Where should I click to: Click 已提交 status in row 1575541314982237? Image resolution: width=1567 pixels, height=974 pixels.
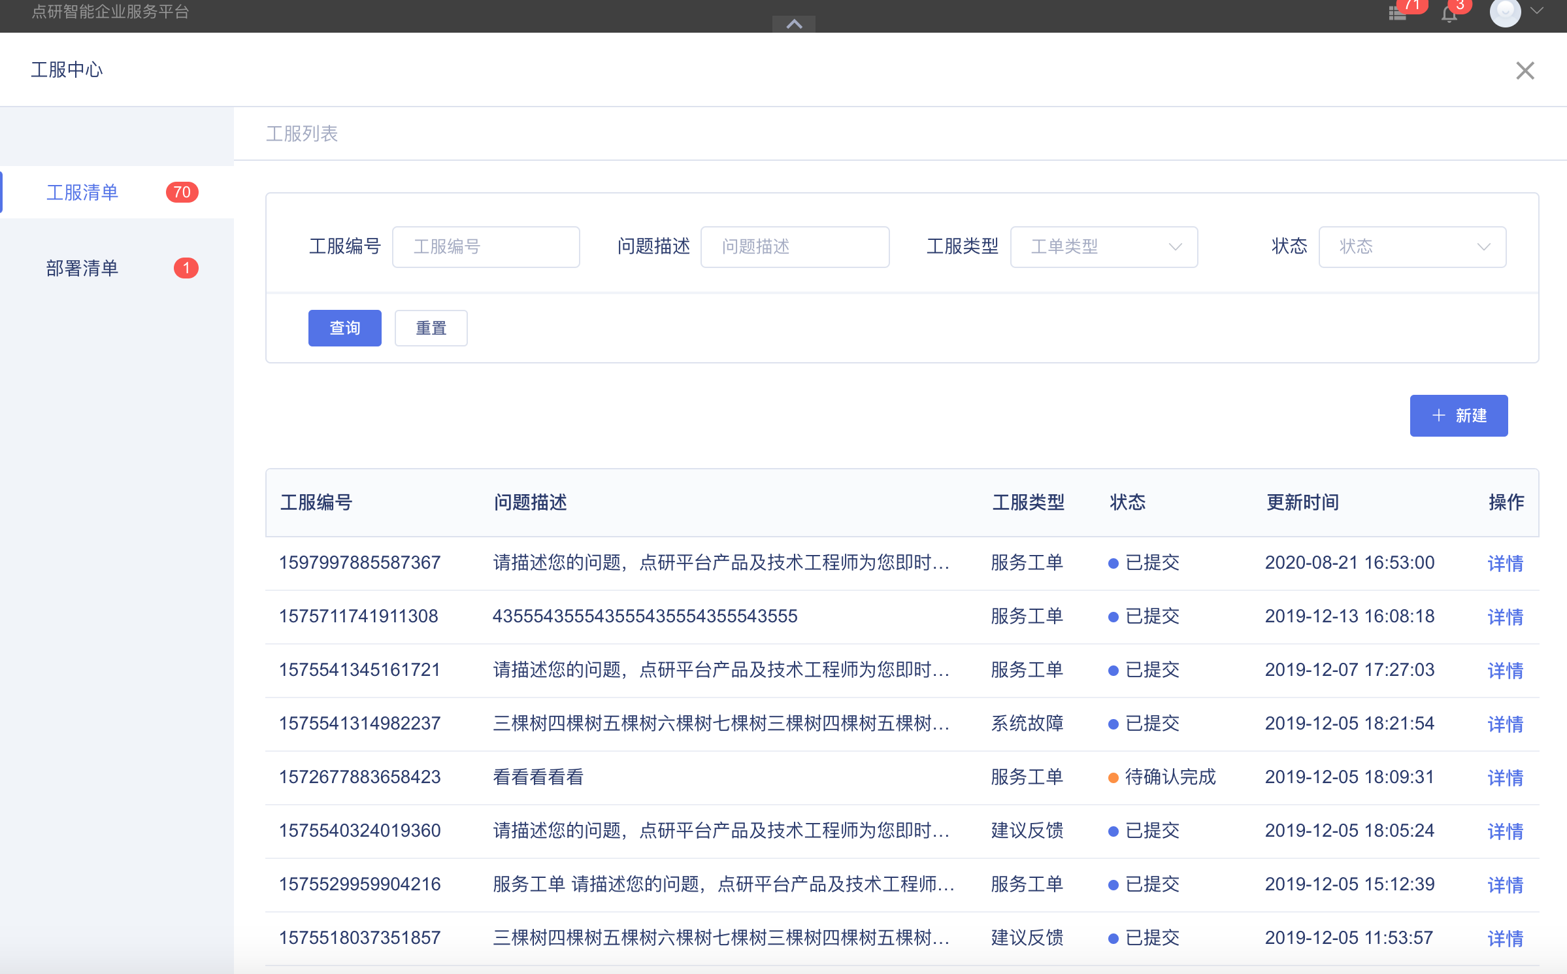(x=1144, y=724)
